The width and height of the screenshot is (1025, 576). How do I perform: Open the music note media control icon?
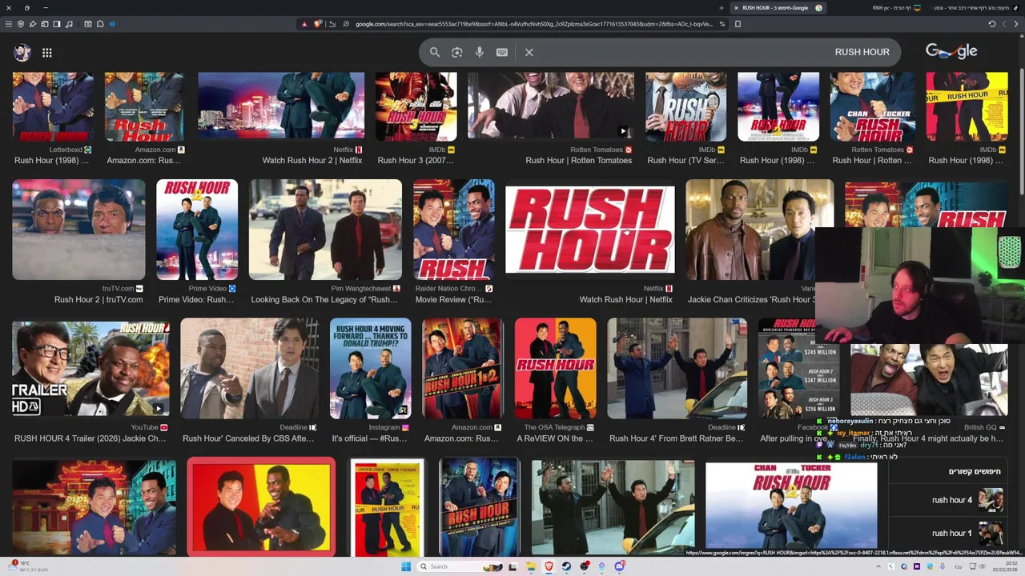pyautogui.click(x=69, y=24)
